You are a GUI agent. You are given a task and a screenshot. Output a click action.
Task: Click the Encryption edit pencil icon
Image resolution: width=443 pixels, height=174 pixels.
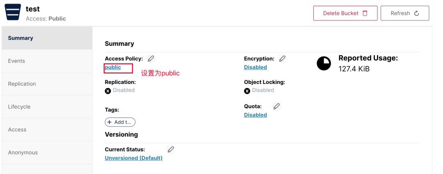click(x=282, y=59)
